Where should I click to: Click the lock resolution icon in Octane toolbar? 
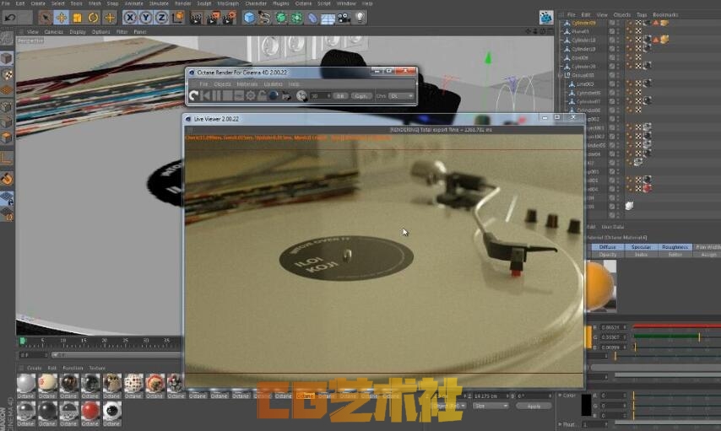pos(262,95)
